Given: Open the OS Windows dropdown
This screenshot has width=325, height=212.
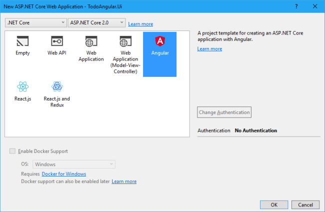Looking at the screenshot, I should [74, 164].
